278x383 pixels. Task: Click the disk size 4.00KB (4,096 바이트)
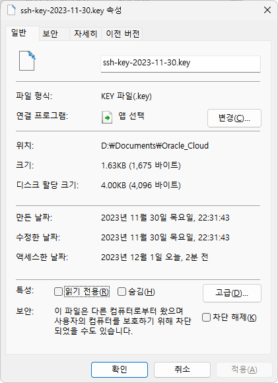[x=141, y=185]
